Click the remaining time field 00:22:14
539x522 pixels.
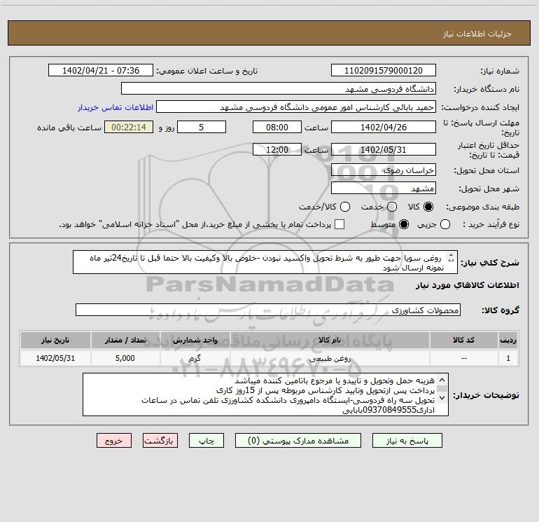point(129,127)
